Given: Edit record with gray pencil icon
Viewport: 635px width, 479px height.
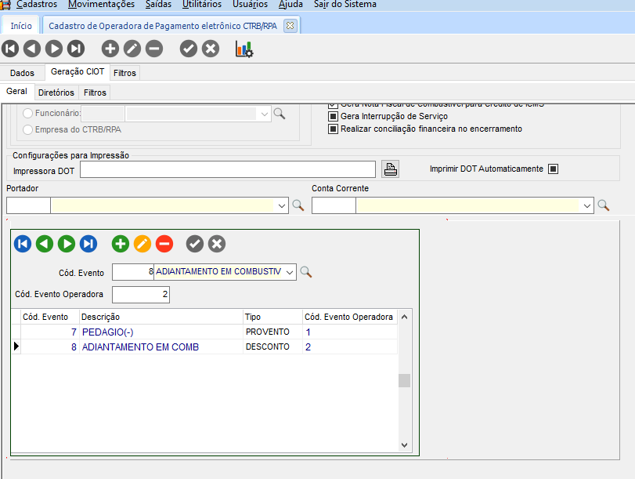Looking at the screenshot, I should coord(132,49).
